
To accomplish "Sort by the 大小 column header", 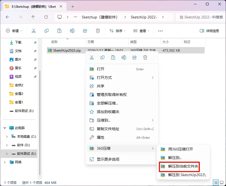I will coord(166,42).
